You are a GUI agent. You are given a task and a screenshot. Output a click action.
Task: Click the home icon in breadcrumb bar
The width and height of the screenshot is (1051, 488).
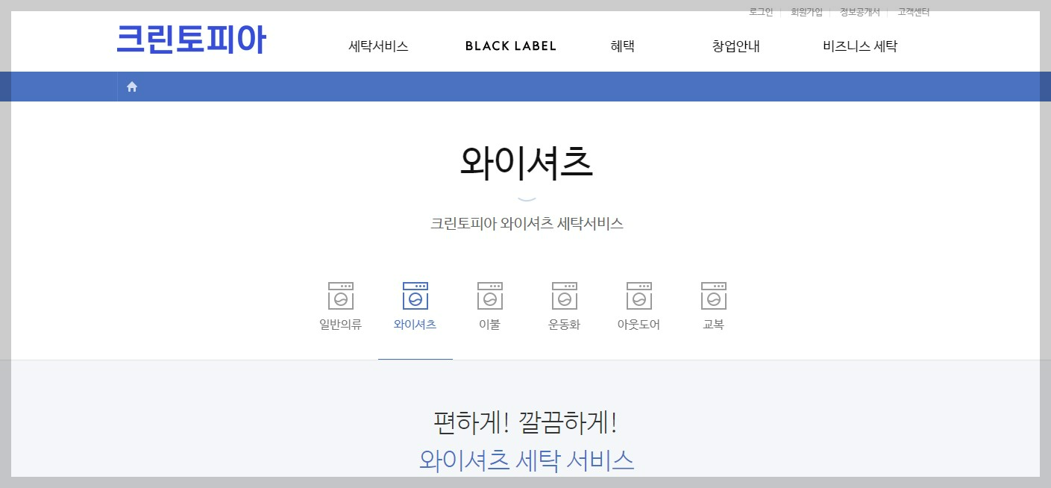(x=132, y=87)
